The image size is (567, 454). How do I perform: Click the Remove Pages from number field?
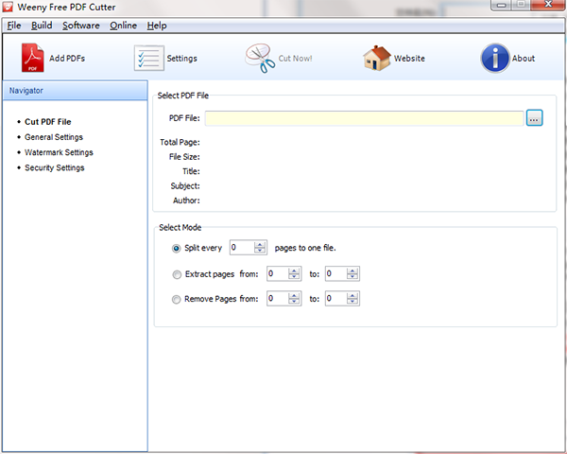pyautogui.click(x=278, y=298)
